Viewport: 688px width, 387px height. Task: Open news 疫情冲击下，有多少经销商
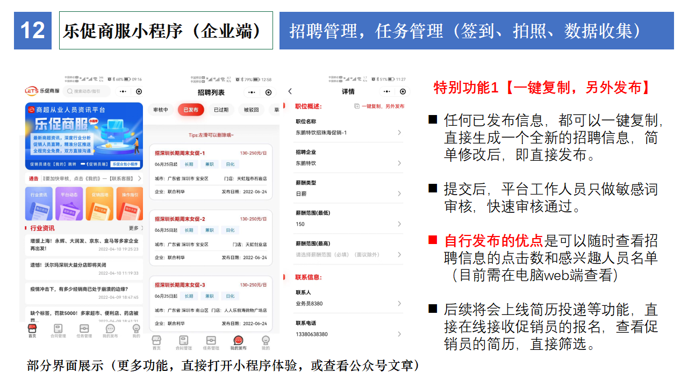[x=84, y=292]
